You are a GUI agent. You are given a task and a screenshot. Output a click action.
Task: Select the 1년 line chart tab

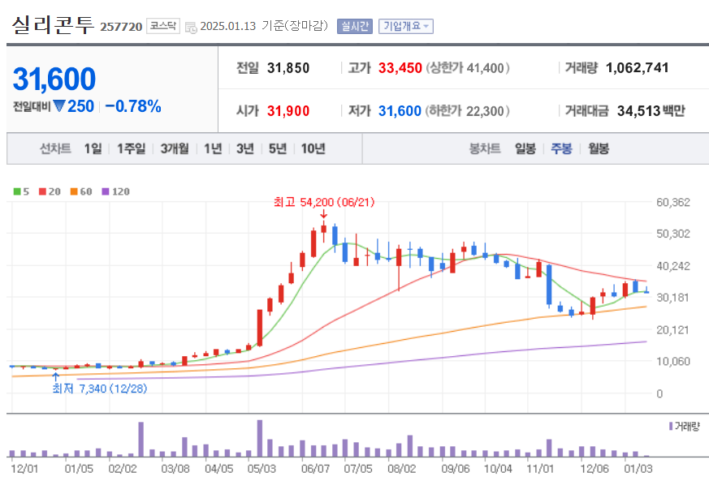click(213, 148)
